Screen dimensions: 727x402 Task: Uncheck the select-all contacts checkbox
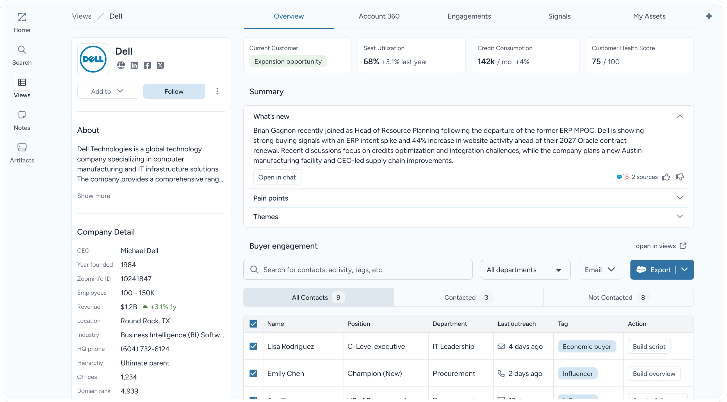pos(253,324)
